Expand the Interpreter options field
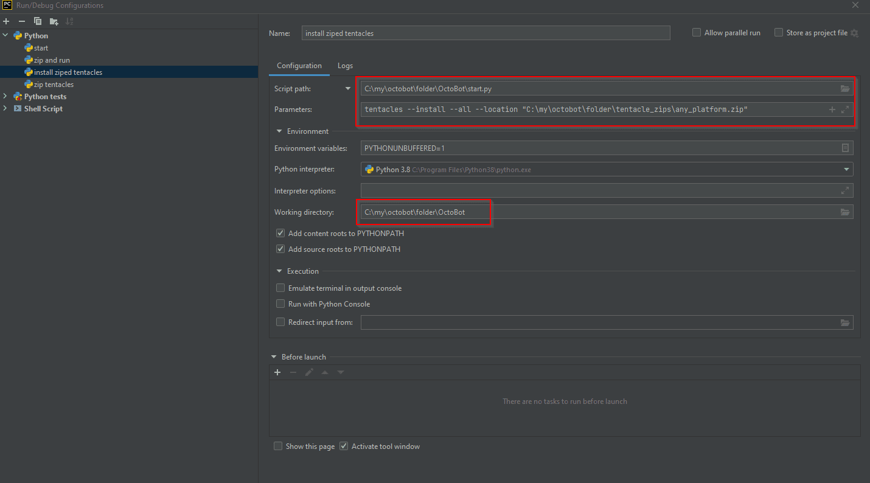870x483 pixels. click(845, 190)
